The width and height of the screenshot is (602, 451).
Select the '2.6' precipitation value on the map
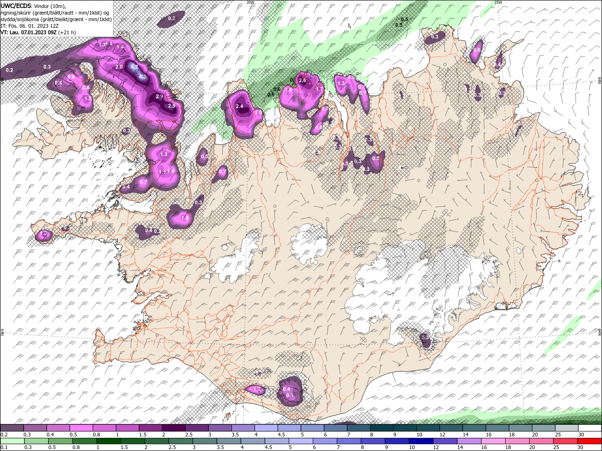(x=302, y=81)
